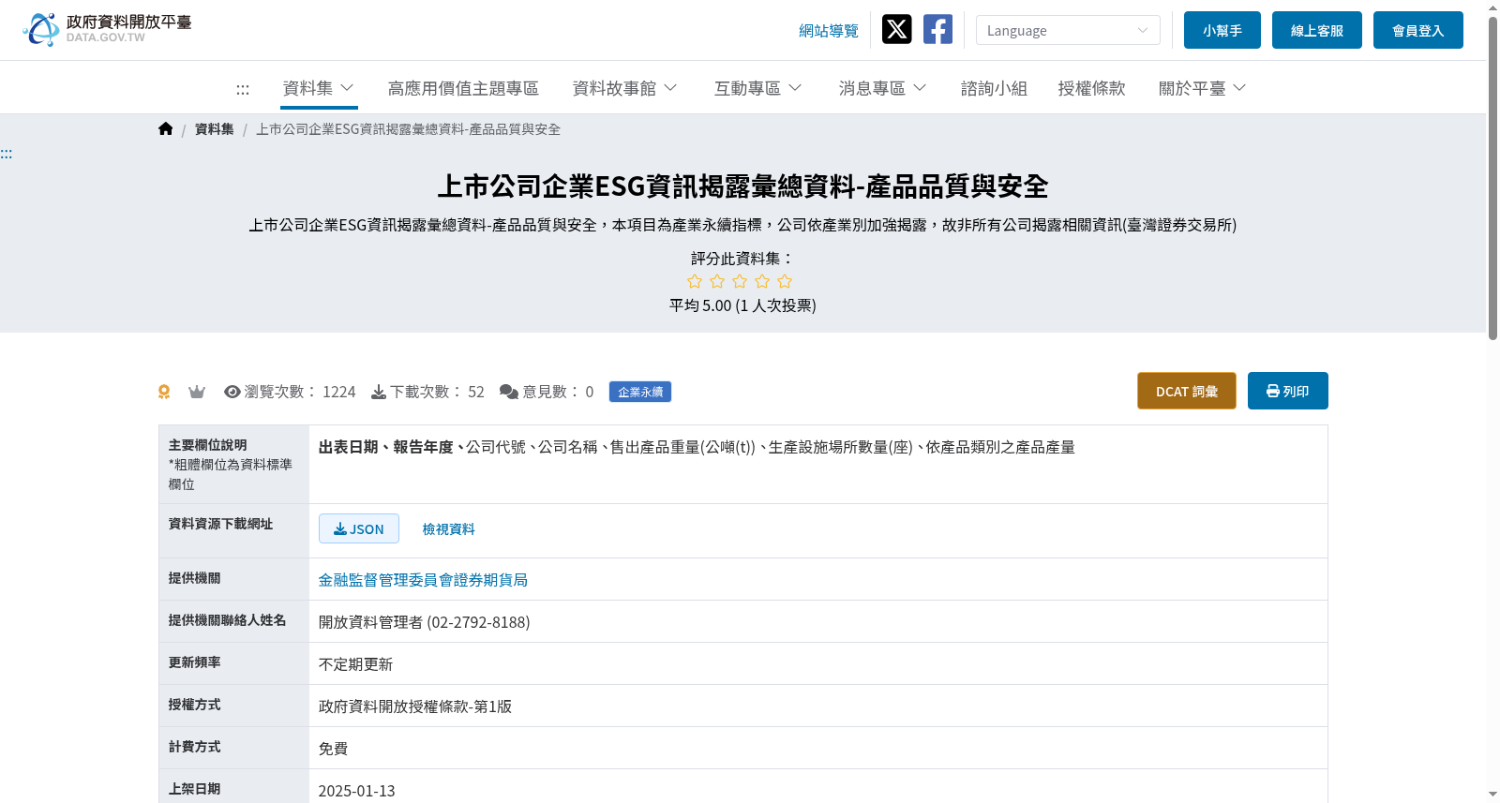Click the 2025-01-13 date value

tap(357, 791)
